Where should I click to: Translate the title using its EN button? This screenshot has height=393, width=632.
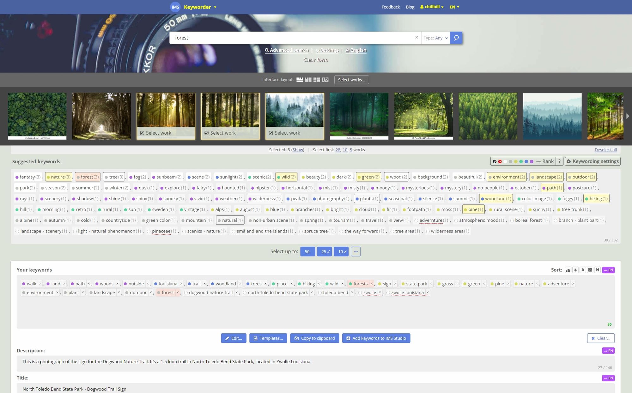(x=608, y=378)
